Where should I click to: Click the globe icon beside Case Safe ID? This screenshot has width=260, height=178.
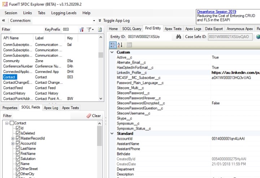(258, 37)
